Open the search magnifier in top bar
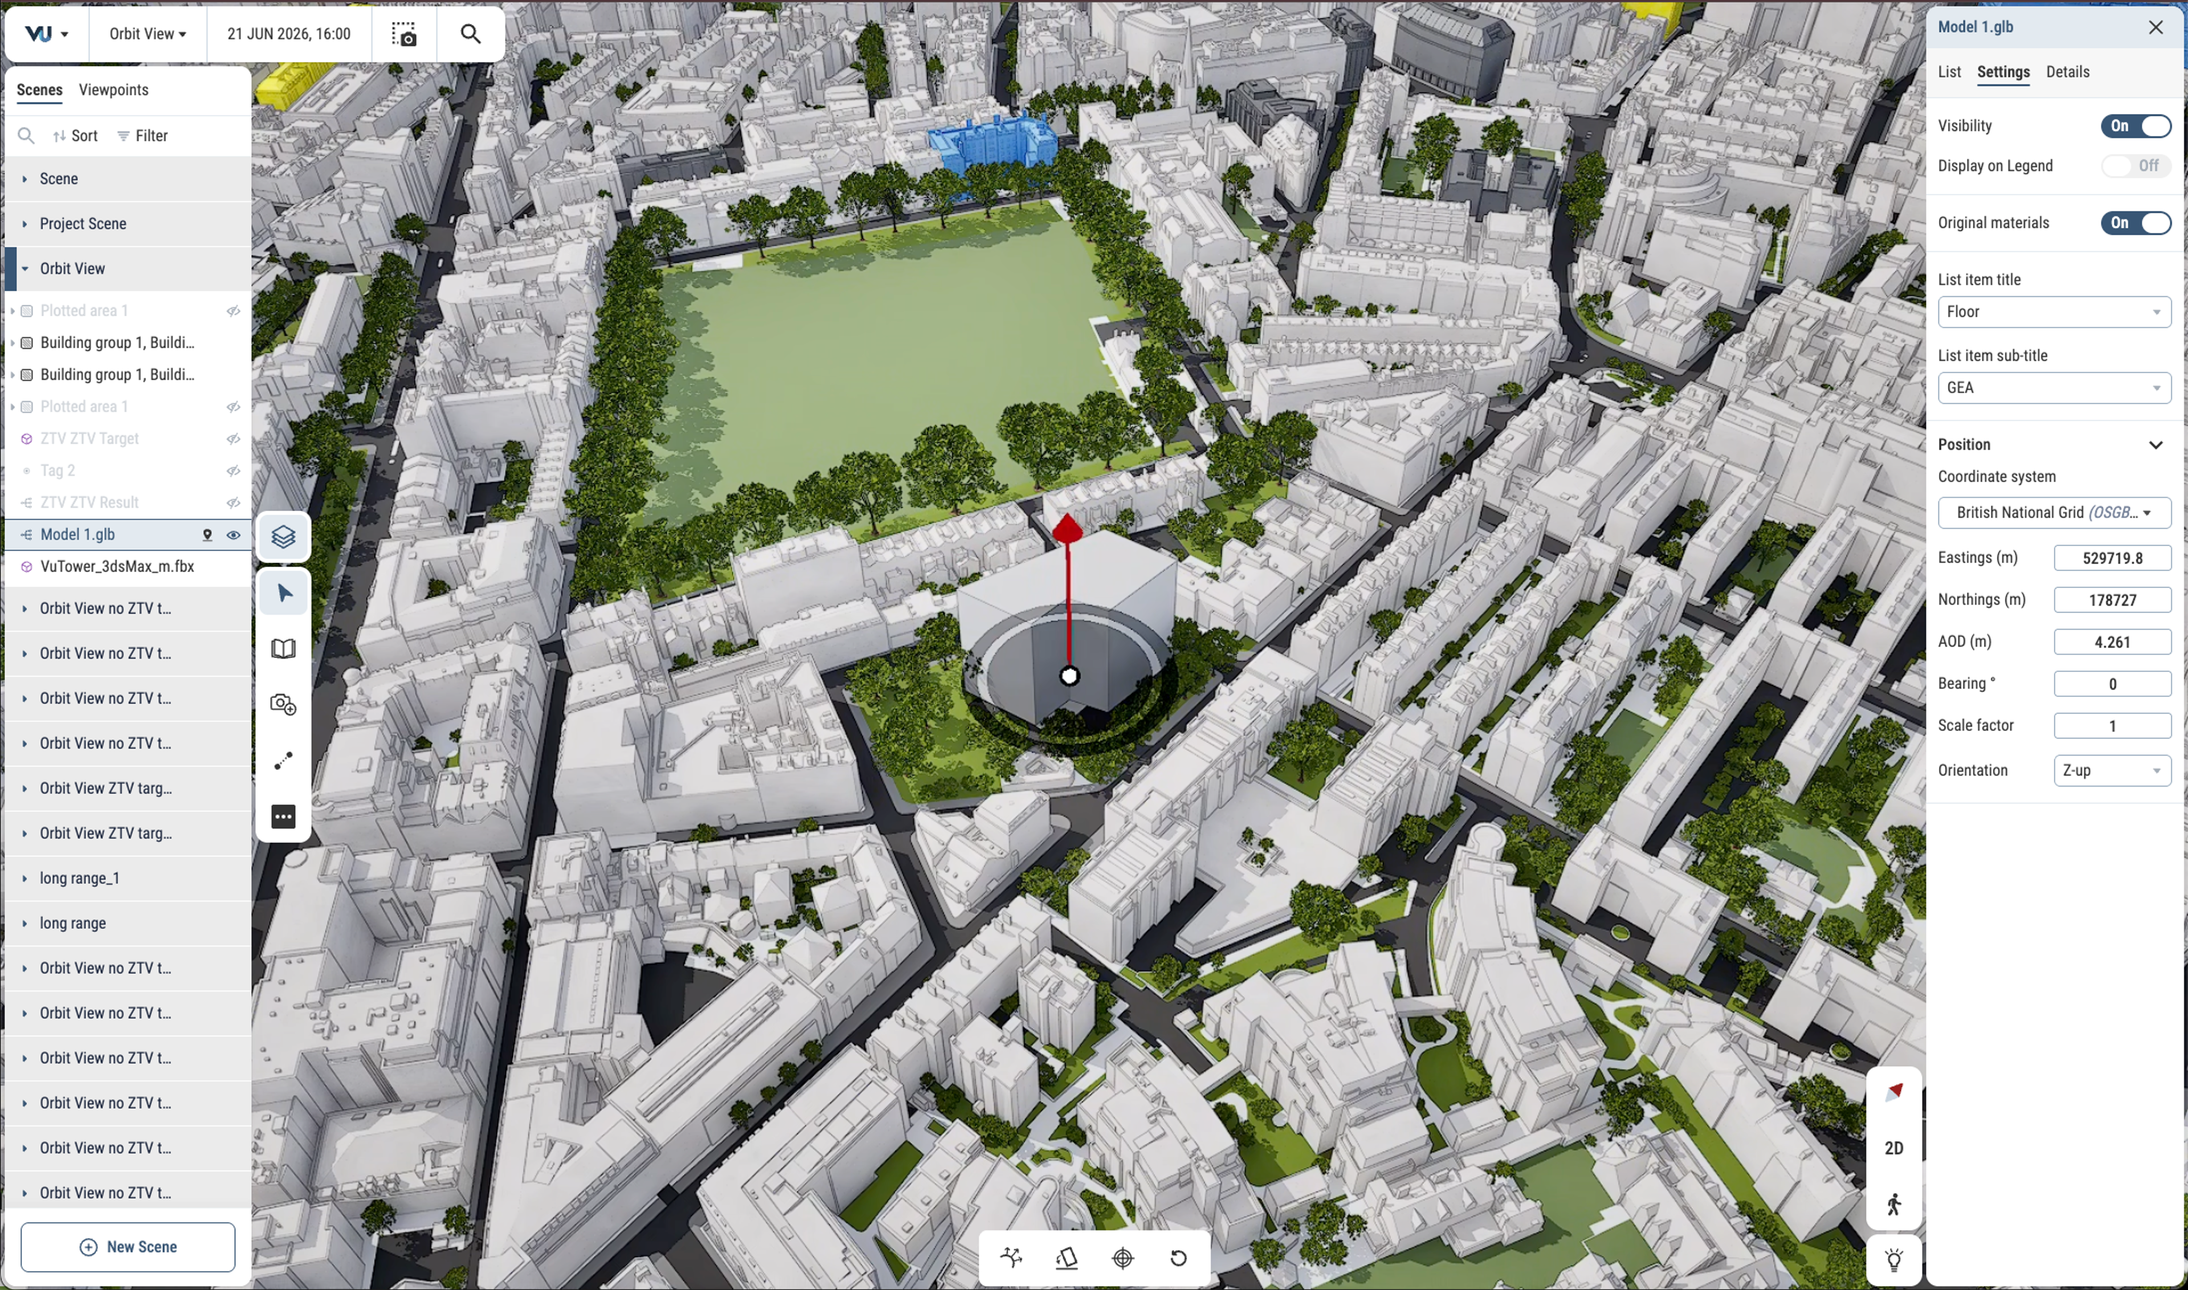 pos(470,34)
